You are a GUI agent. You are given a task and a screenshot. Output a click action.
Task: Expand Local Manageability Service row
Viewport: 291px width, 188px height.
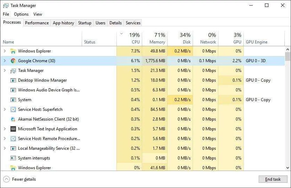click(x=5, y=148)
